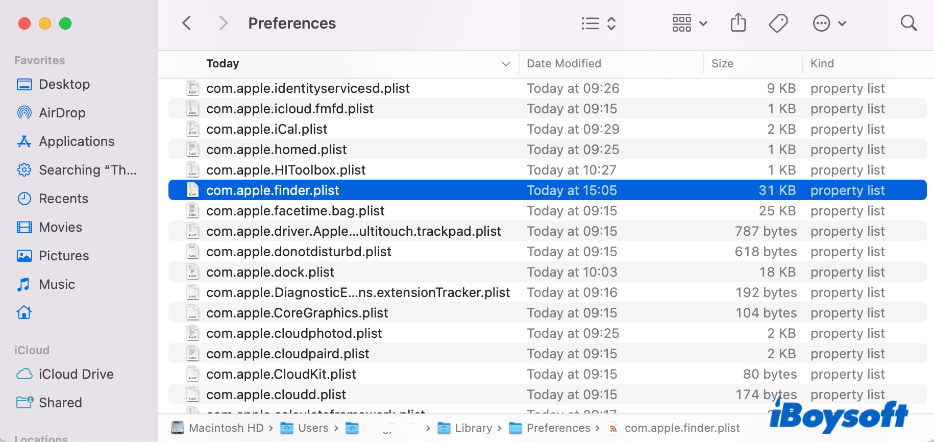Screen dimensions: 934x442
Task: Click Users in the path bar
Action: click(x=305, y=428)
